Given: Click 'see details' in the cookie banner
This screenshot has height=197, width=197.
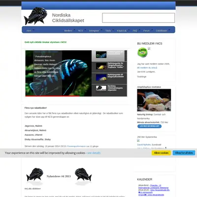Looking at the screenshot, I should 94,153.
